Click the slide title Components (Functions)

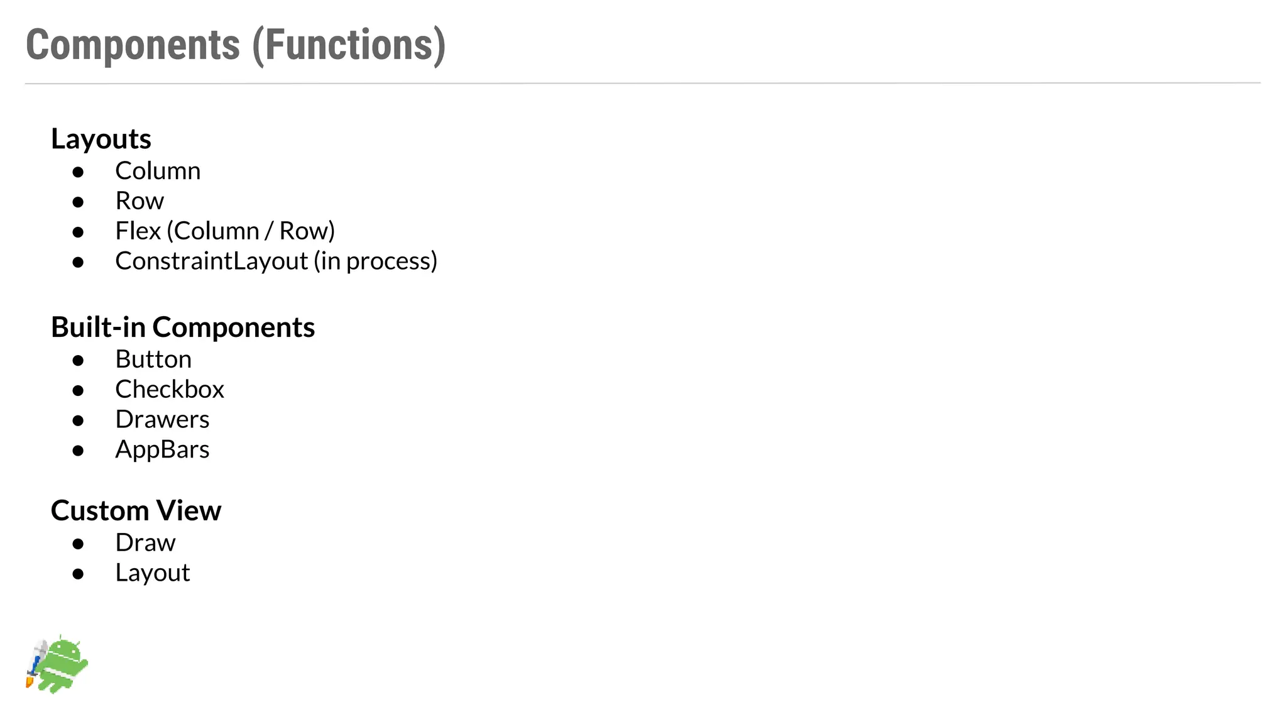tap(236, 45)
